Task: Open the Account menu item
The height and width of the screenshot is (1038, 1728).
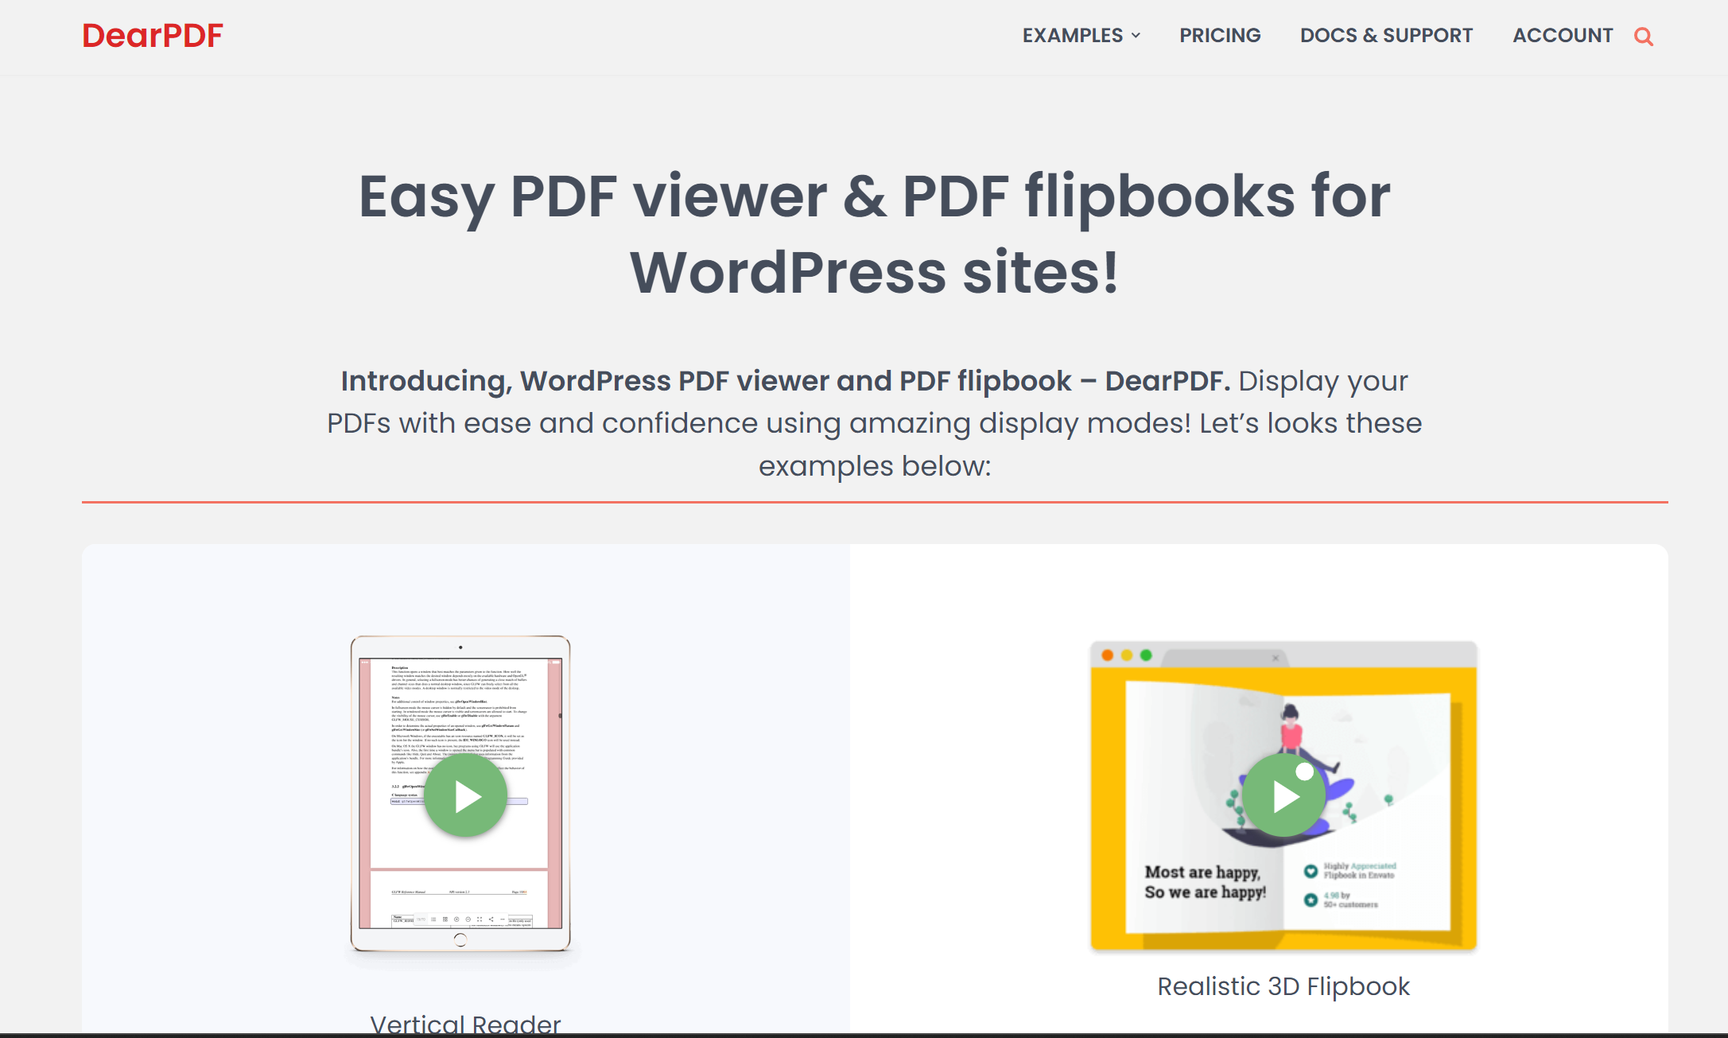Action: click(1562, 36)
